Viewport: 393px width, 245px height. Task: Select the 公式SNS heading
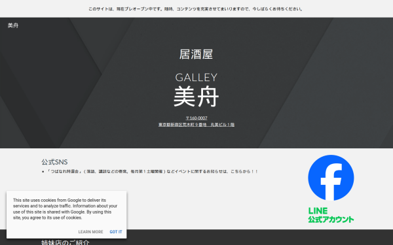pos(54,162)
